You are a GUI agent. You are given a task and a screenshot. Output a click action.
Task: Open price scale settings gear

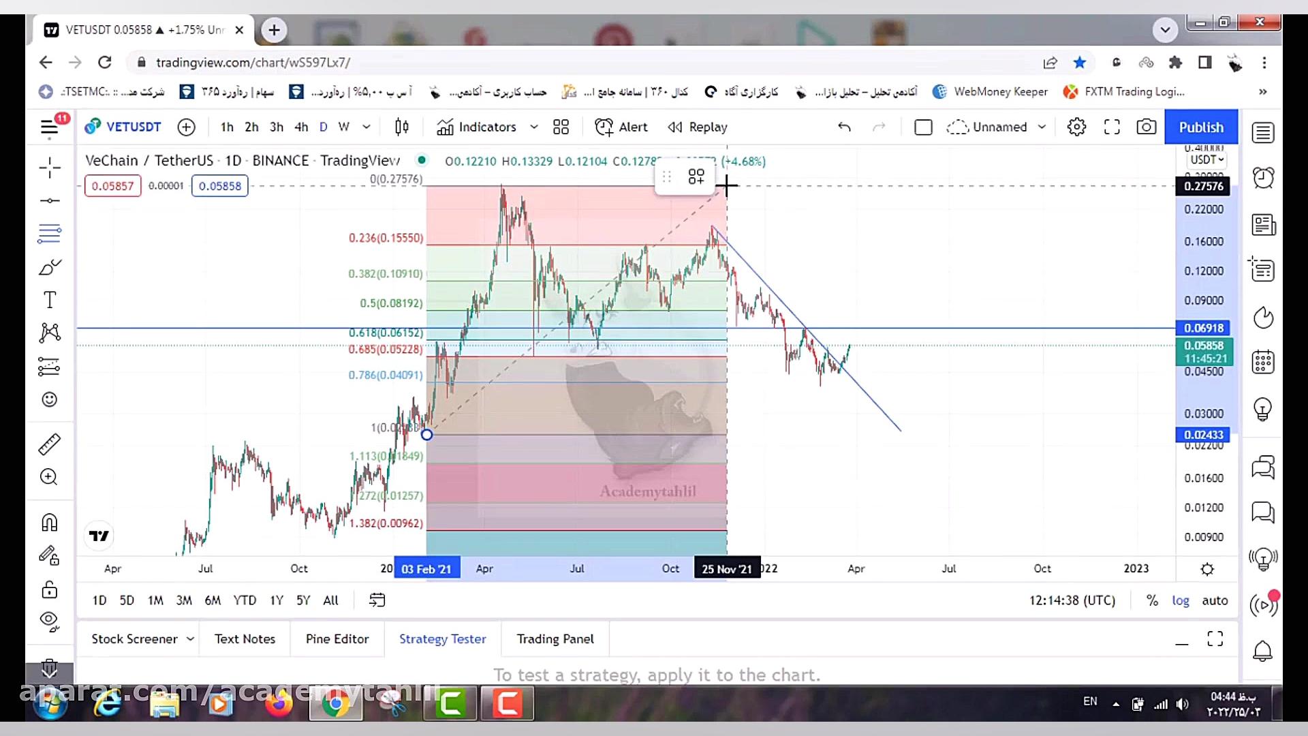[x=1207, y=569]
